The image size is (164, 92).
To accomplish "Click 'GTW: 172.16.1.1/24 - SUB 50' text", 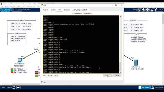I will pyautogui.click(x=134, y=27).
